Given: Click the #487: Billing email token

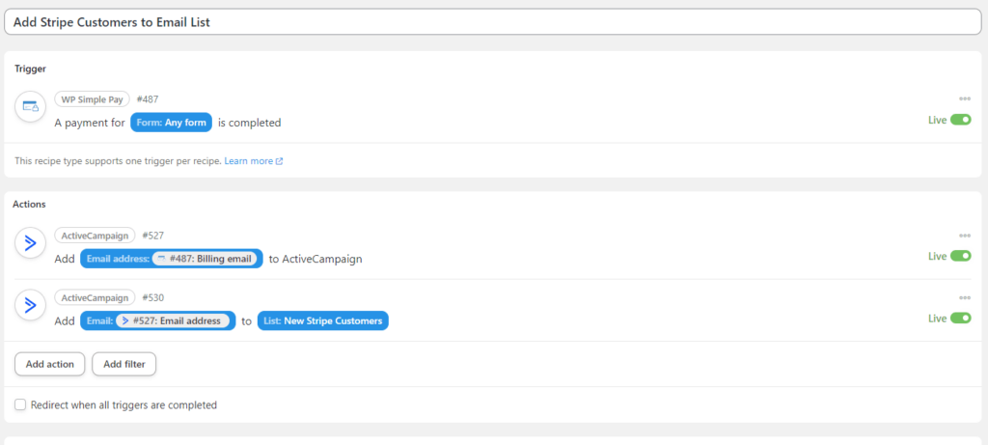Looking at the screenshot, I should [x=206, y=259].
